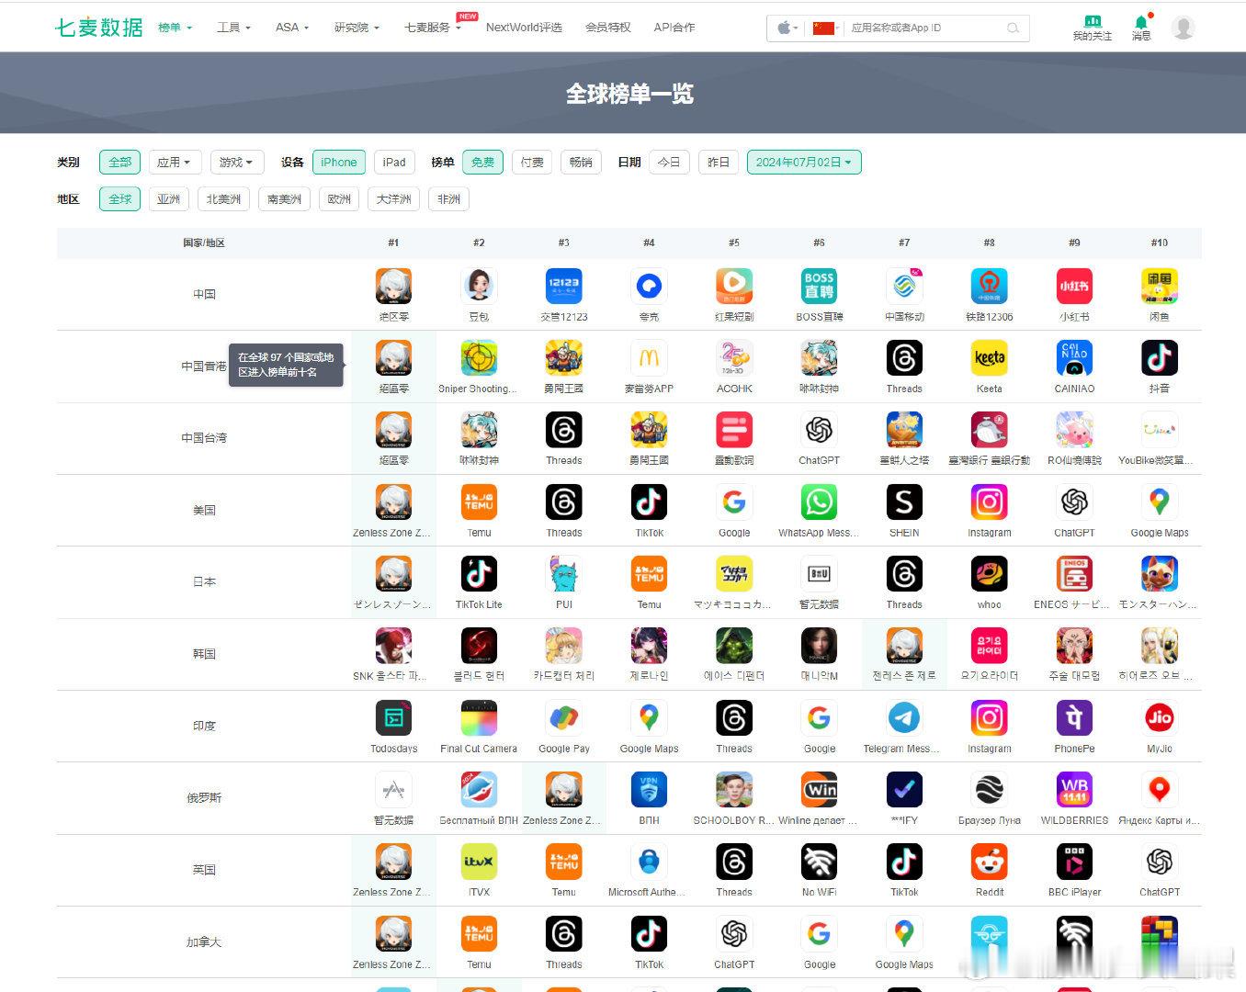Select 昨日 date filter

click(x=719, y=162)
